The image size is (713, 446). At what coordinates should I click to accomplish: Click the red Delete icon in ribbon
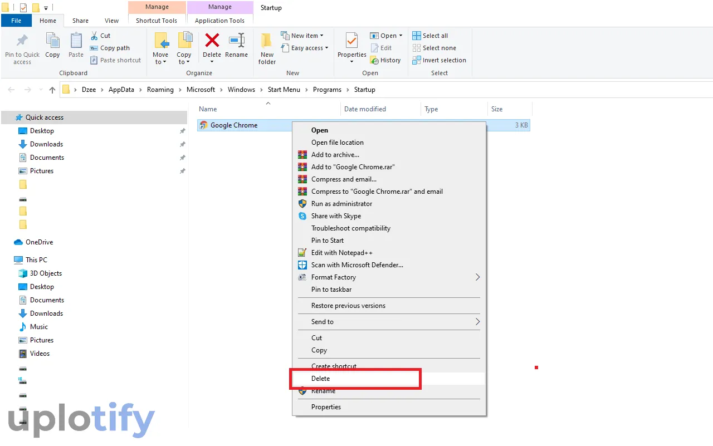(212, 41)
